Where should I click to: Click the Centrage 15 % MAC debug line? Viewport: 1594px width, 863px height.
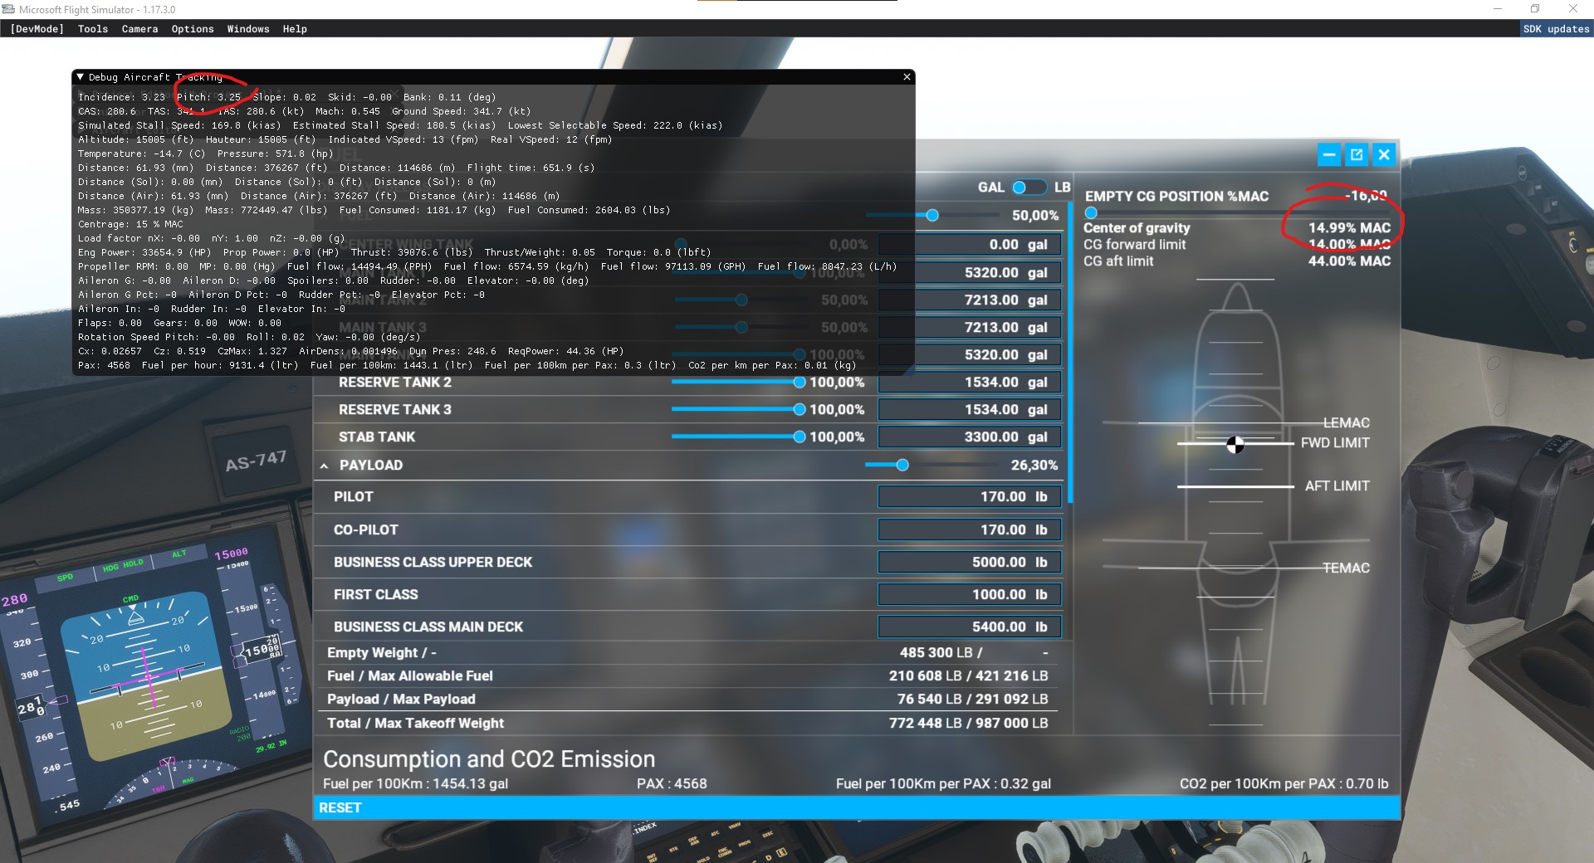point(130,224)
